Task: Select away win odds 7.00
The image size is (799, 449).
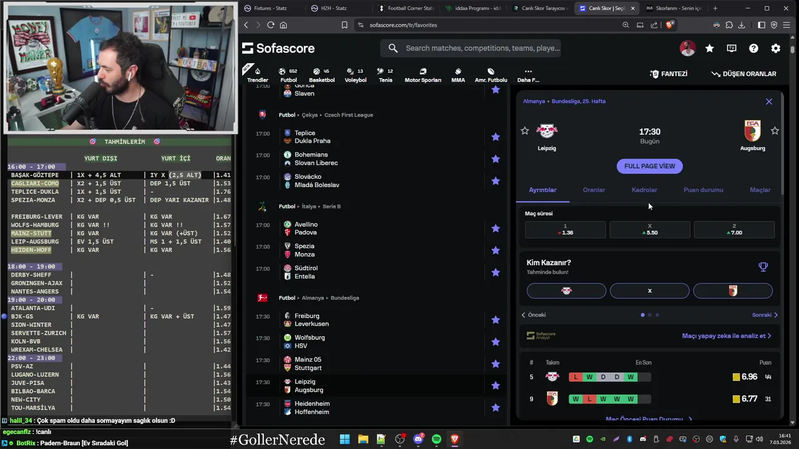Action: pos(734,229)
